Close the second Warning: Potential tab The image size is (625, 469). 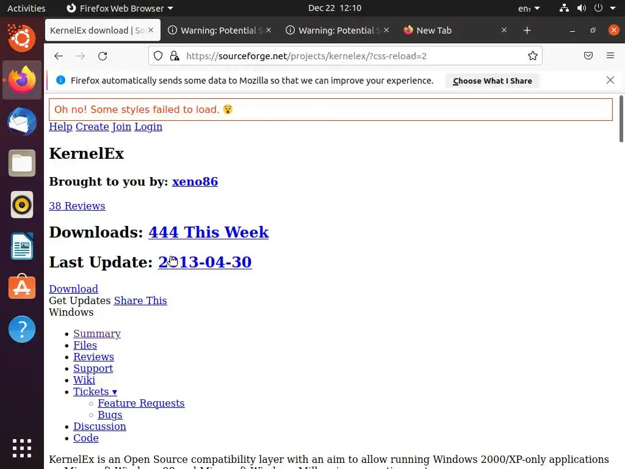coord(386,30)
